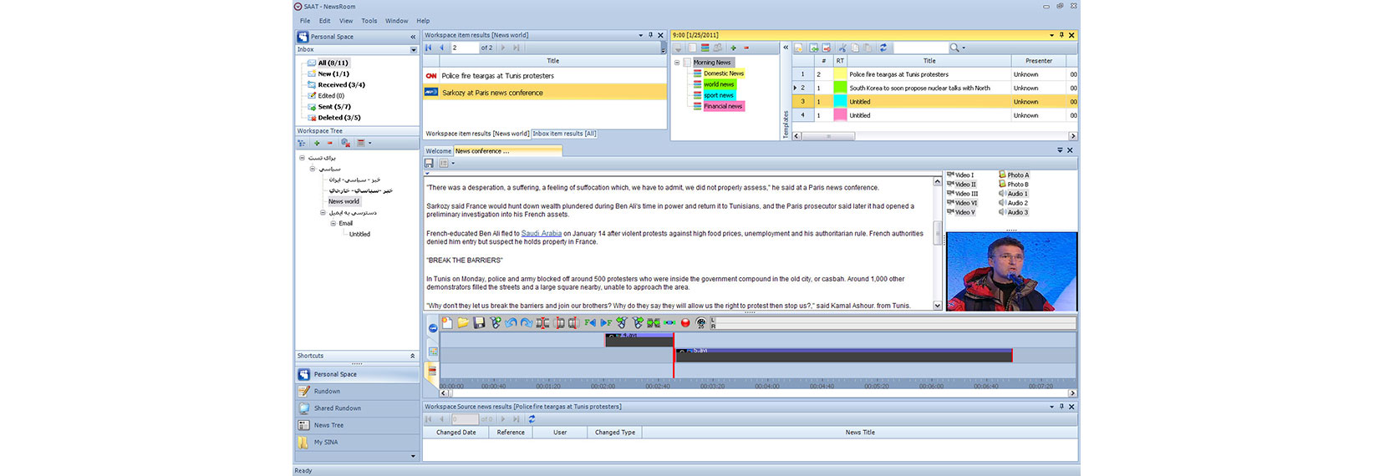Screen dimensions: 1379x476
Task: Collapse the Shortcuts section
Action: point(412,356)
